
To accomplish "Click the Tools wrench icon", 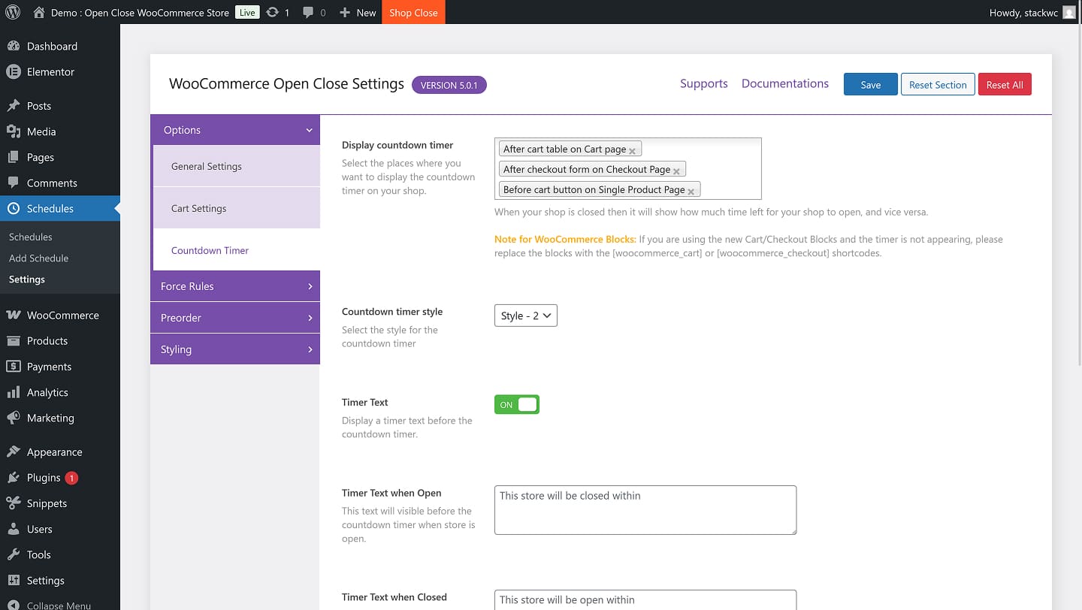I will pyautogui.click(x=14, y=554).
